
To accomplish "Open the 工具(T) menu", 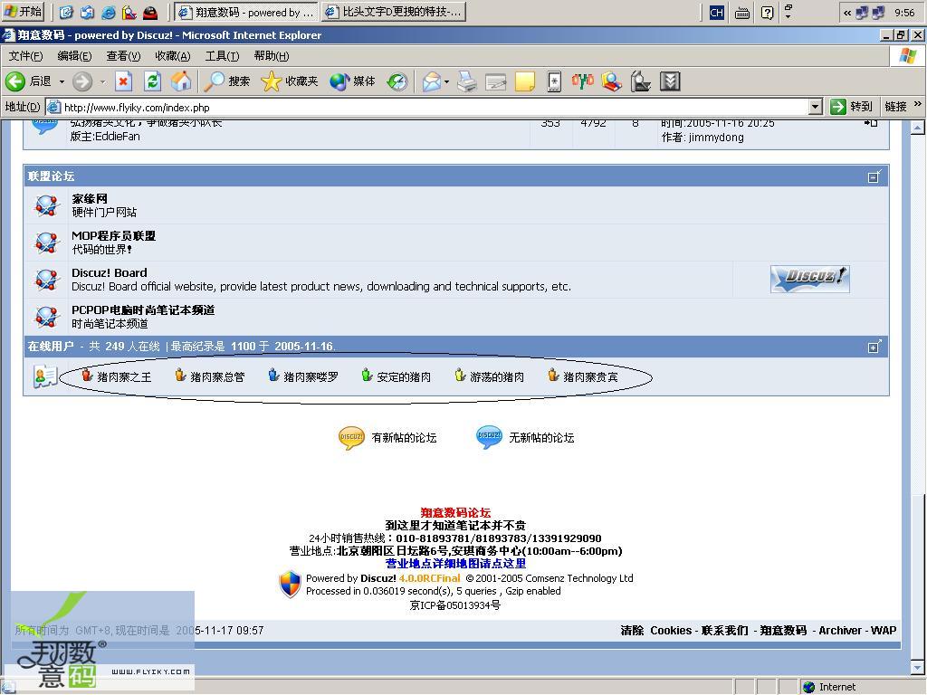I will pyautogui.click(x=223, y=56).
